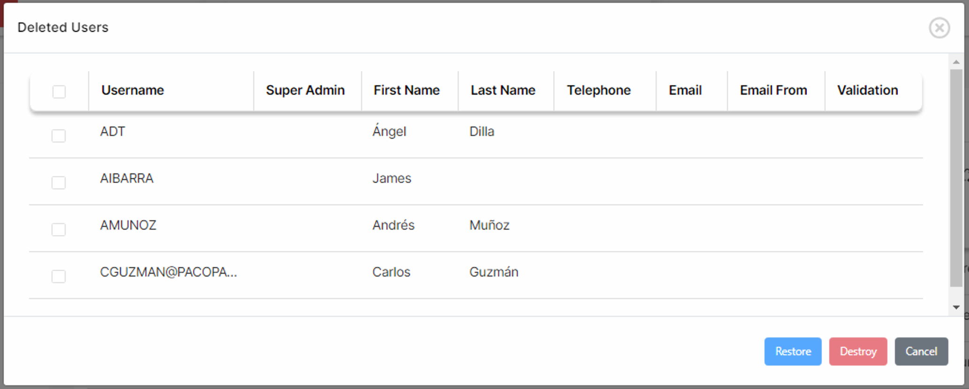Tick the AMUNOZ user checkbox
The width and height of the screenshot is (969, 389).
tap(59, 229)
